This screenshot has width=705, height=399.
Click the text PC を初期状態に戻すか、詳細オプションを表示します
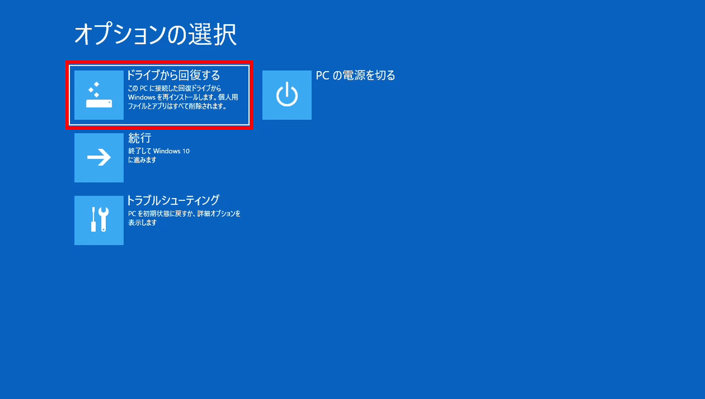184,218
